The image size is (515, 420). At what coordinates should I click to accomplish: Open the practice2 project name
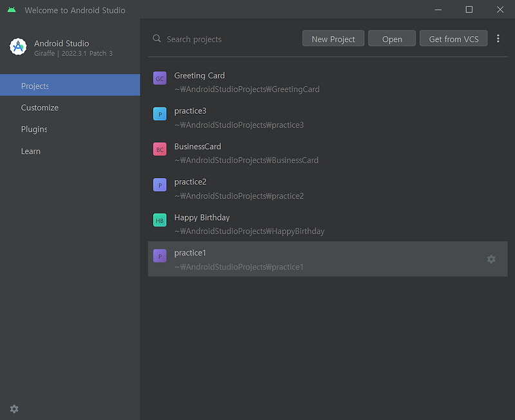(x=190, y=182)
